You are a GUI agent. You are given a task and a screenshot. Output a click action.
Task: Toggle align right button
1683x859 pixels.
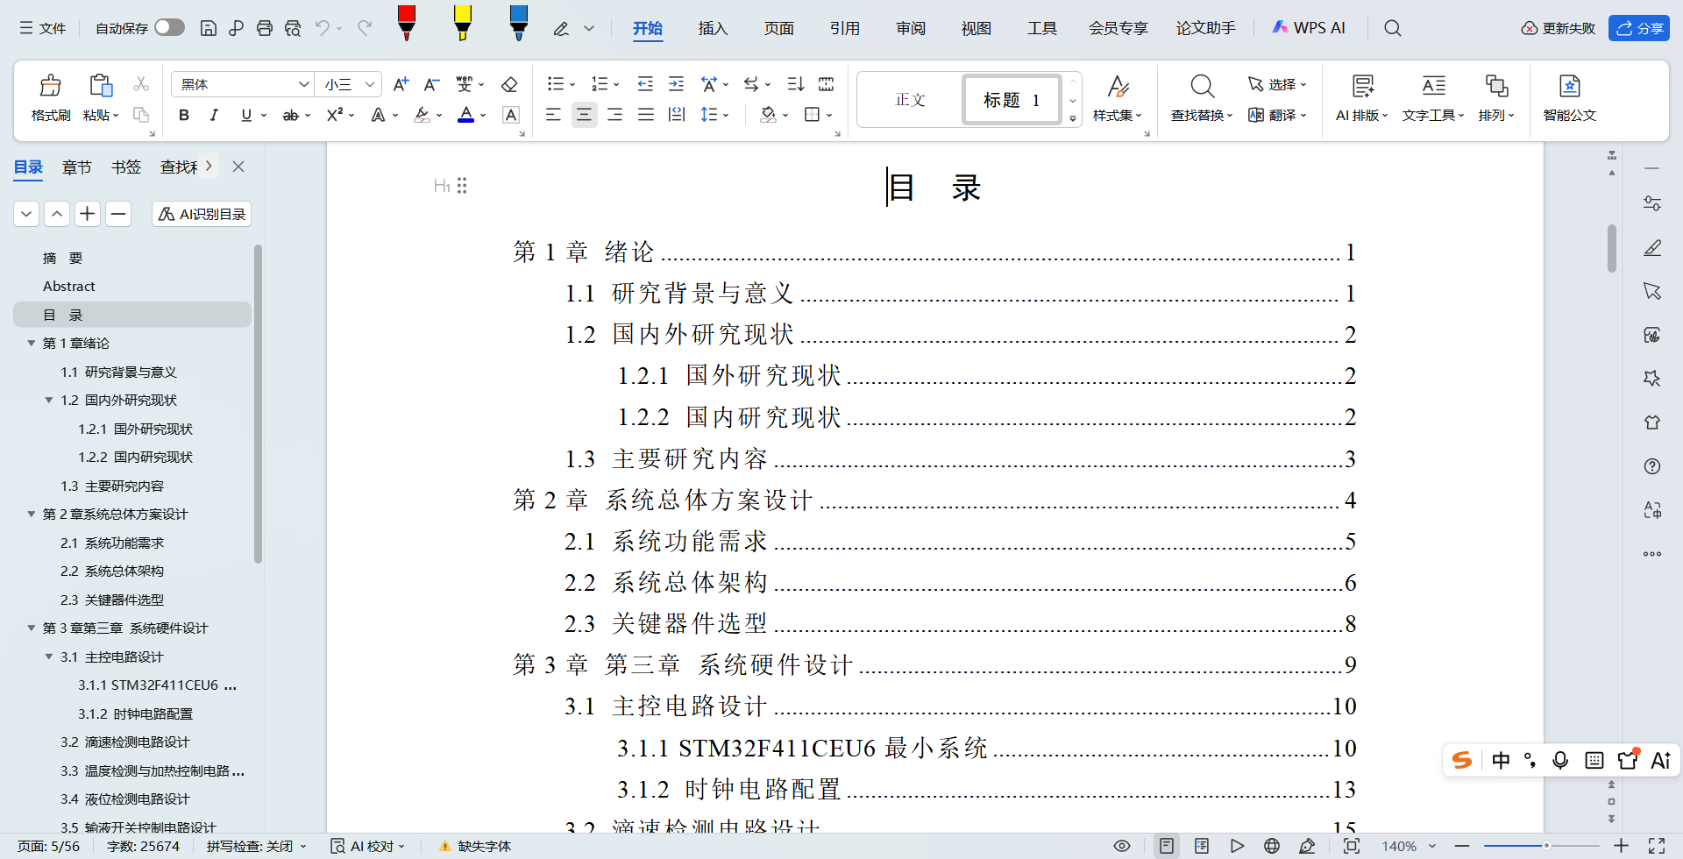pos(614,115)
